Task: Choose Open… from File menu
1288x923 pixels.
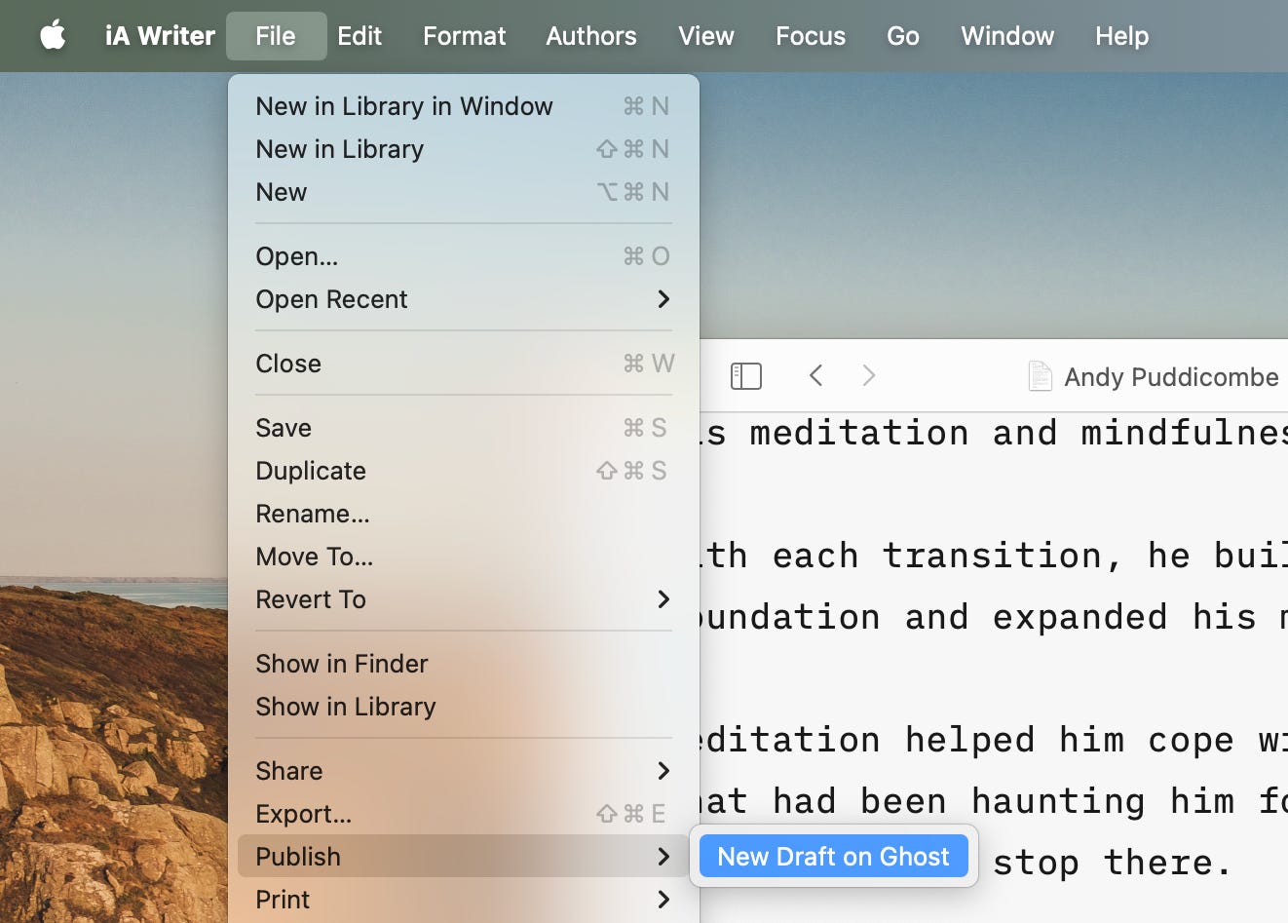Action: (464, 256)
